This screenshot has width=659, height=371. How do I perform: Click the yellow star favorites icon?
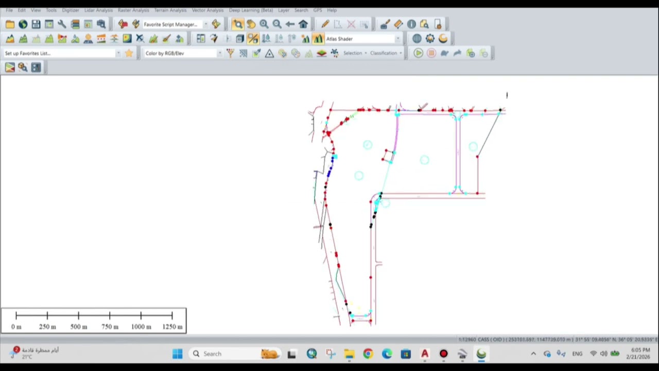(129, 53)
